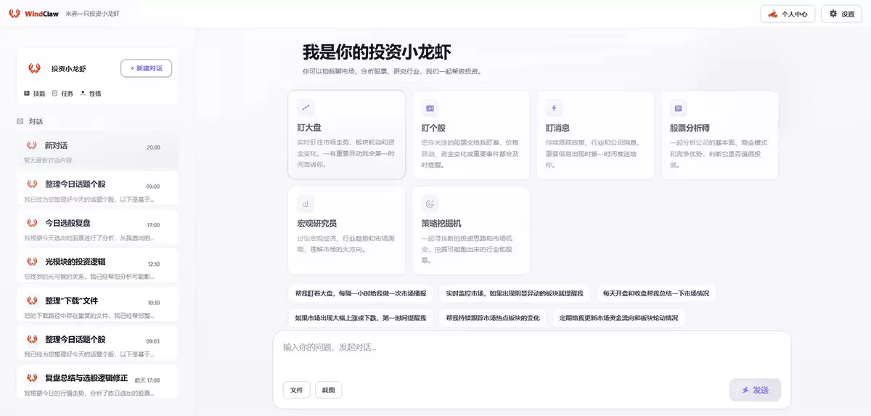This screenshot has height=416, width=871.
Task: Click the 盯大盘 trend chart icon
Action: point(306,108)
